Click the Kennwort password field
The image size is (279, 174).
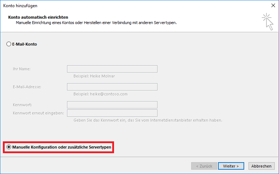click(x=112, y=105)
